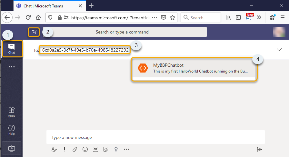
Task: Focus Search or type a command box
Action: (x=125, y=32)
